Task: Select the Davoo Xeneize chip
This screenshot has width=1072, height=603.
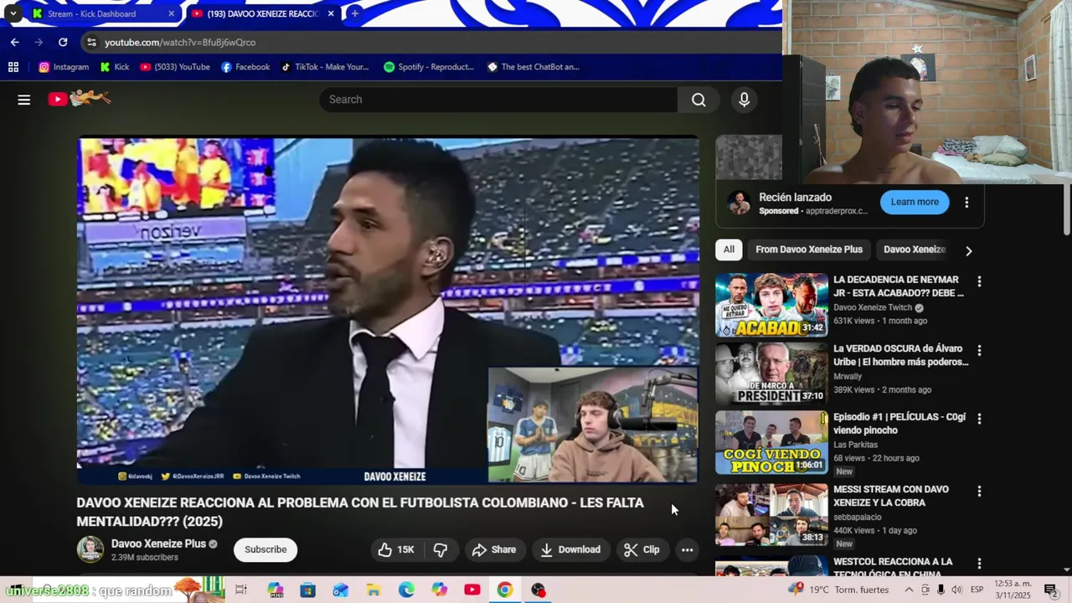Action: coord(915,250)
